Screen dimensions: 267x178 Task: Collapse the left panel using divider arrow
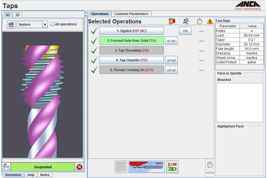tap(86, 12)
